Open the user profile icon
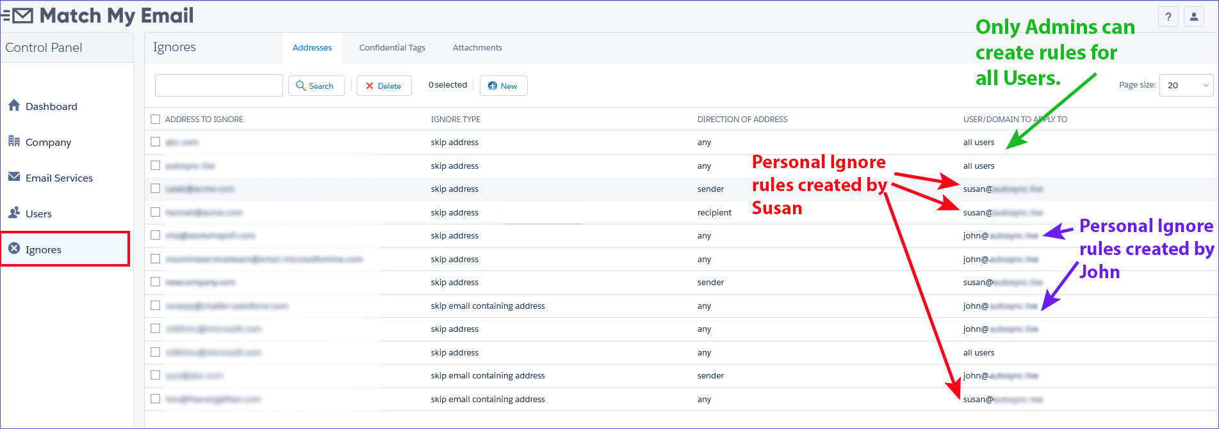This screenshot has width=1219, height=429. [x=1194, y=17]
